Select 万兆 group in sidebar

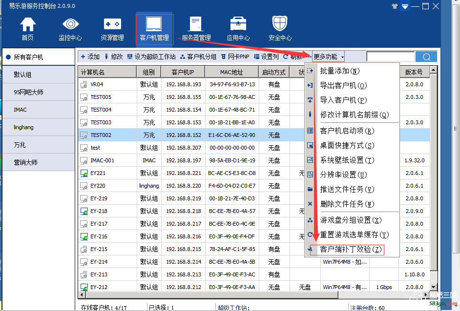39,145
